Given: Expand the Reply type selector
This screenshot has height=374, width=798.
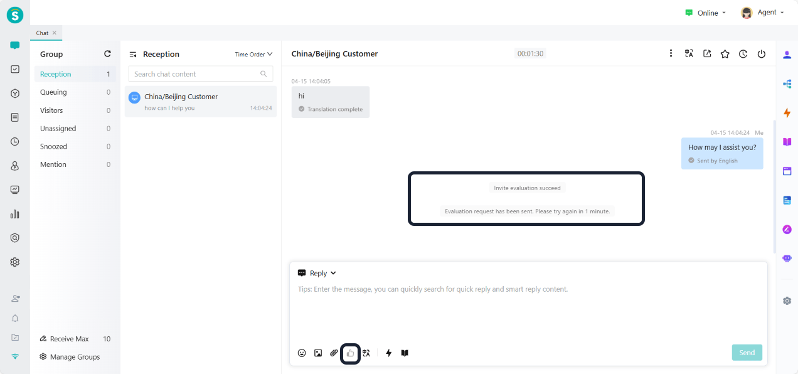Looking at the screenshot, I should coord(317,273).
